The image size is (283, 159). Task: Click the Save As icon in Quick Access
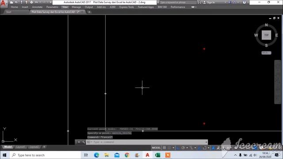[x=27, y=2]
